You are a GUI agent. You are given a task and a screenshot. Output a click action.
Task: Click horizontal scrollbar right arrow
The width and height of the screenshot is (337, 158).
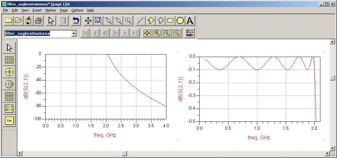(x=327, y=154)
